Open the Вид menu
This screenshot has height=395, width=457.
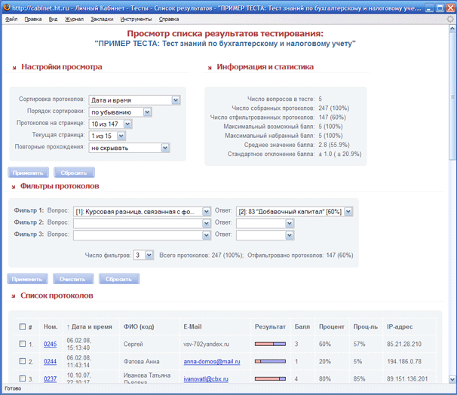(x=53, y=20)
